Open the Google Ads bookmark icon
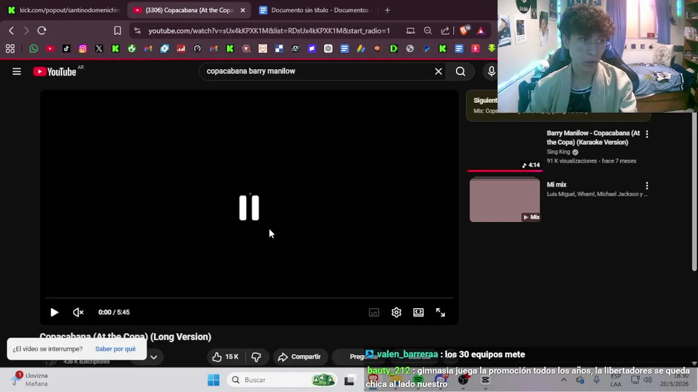 [361, 48]
